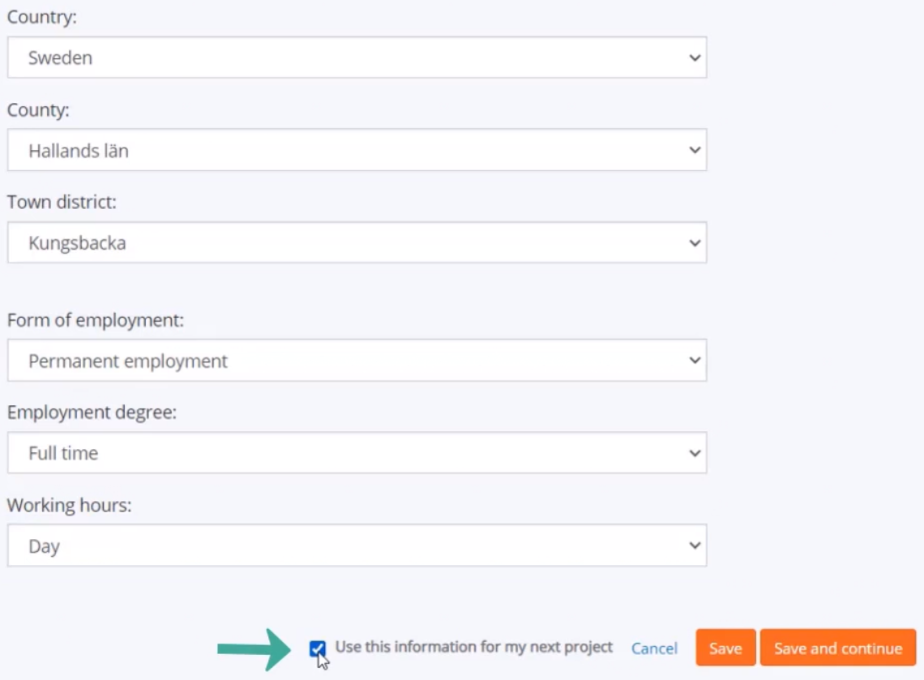Image resolution: width=924 pixels, height=680 pixels.
Task: Uncheck the use this information checkbox
Action: tap(317, 648)
